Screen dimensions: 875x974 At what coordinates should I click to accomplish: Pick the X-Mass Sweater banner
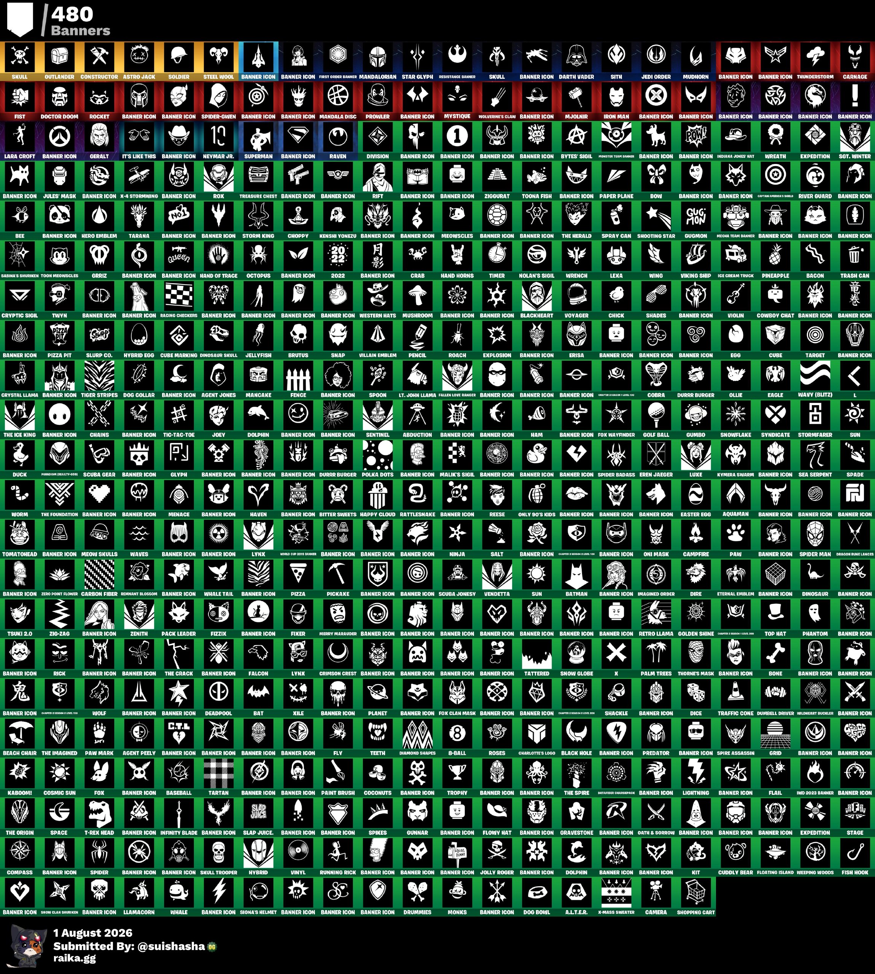click(x=616, y=897)
